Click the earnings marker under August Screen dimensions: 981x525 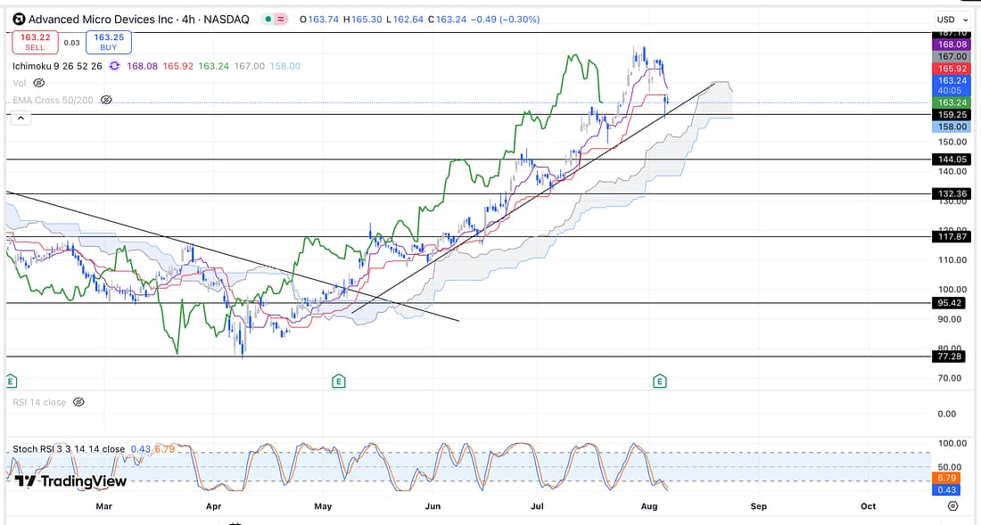click(x=660, y=381)
